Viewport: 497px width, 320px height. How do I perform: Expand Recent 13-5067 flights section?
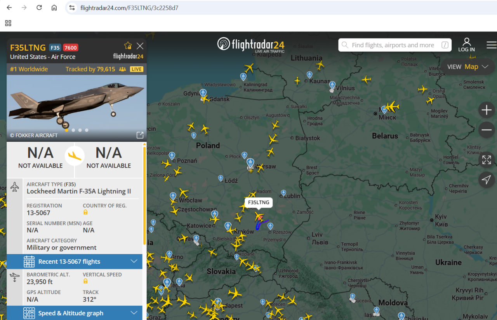75,261
